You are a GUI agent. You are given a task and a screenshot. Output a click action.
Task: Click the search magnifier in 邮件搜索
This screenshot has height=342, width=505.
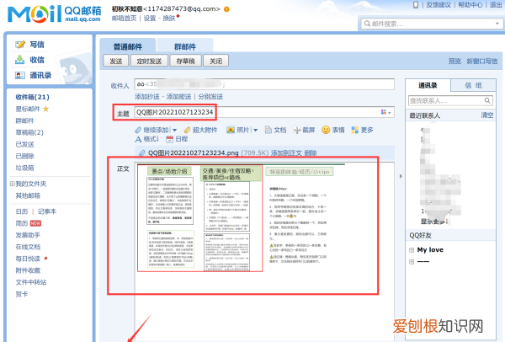[x=367, y=24]
